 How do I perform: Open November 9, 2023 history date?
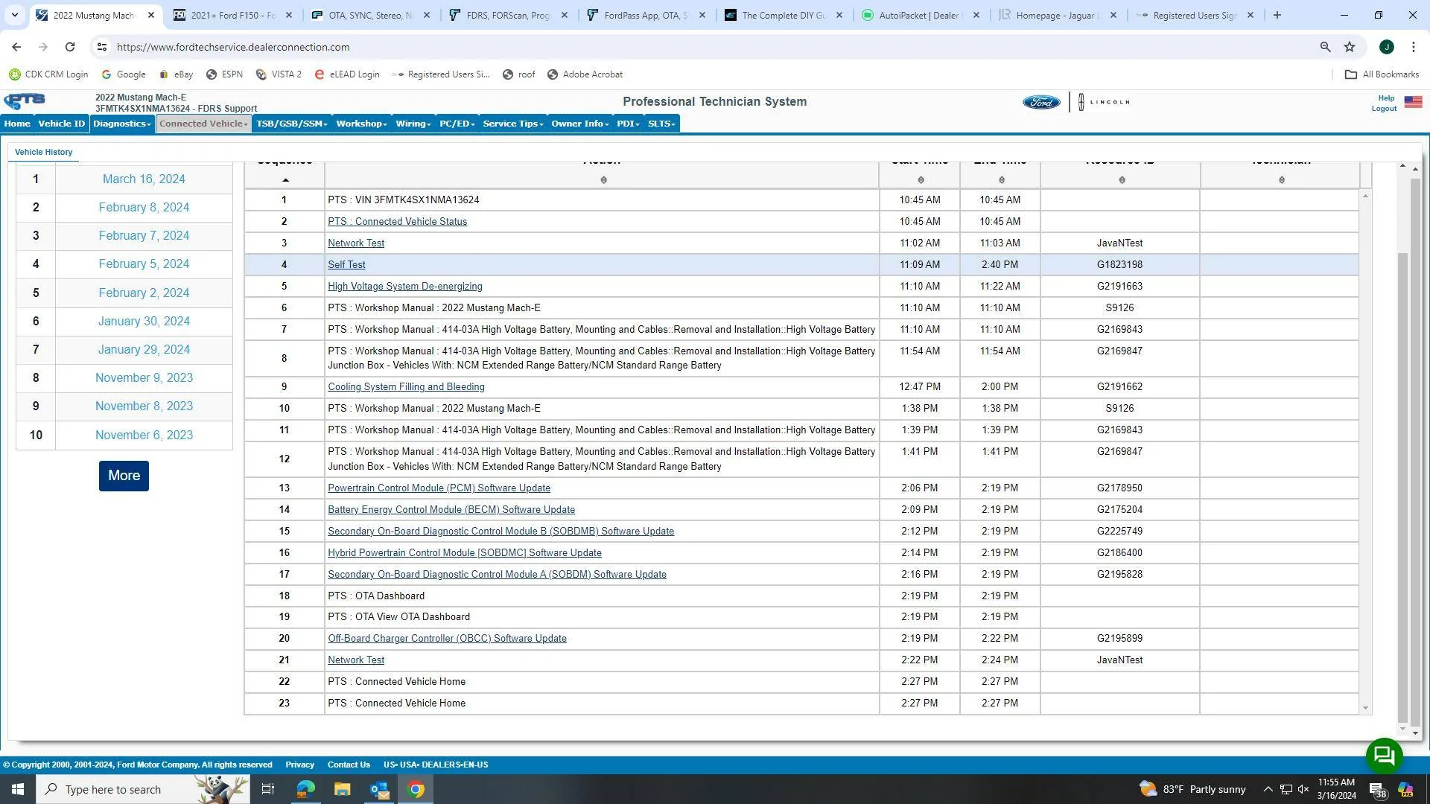point(144,378)
